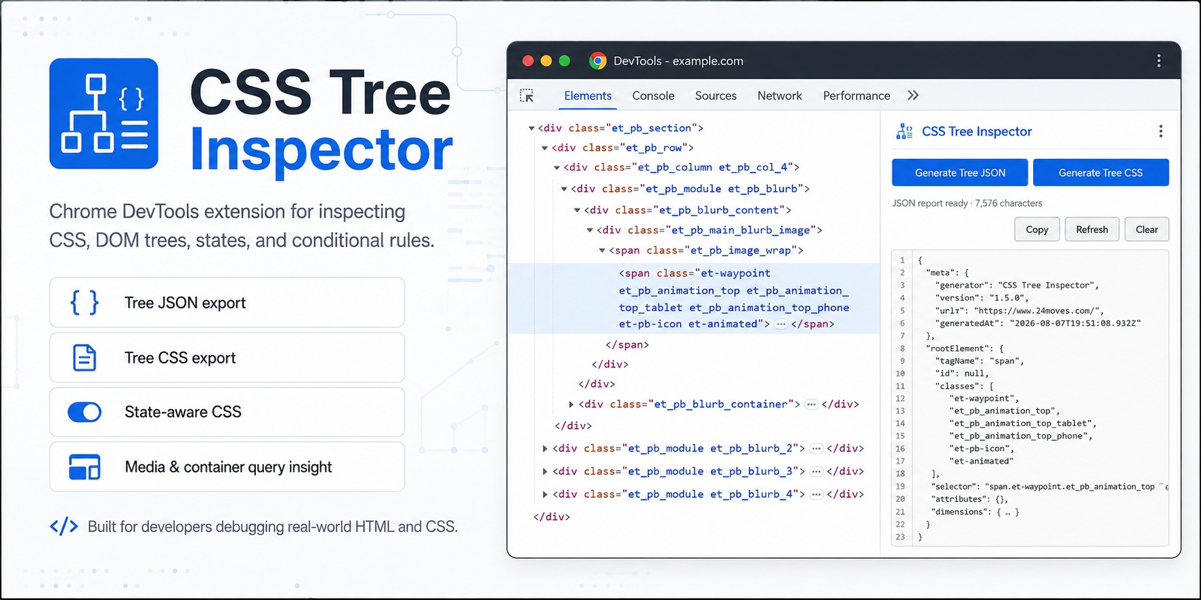Viewport: 1201px width, 600px height.
Task: Click the 'DevTools - example.com' window title
Action: click(678, 61)
